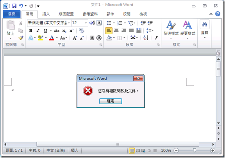Click the Phonetic Guide icon
This screenshot has height=158, width=225.
click(x=92, y=23)
